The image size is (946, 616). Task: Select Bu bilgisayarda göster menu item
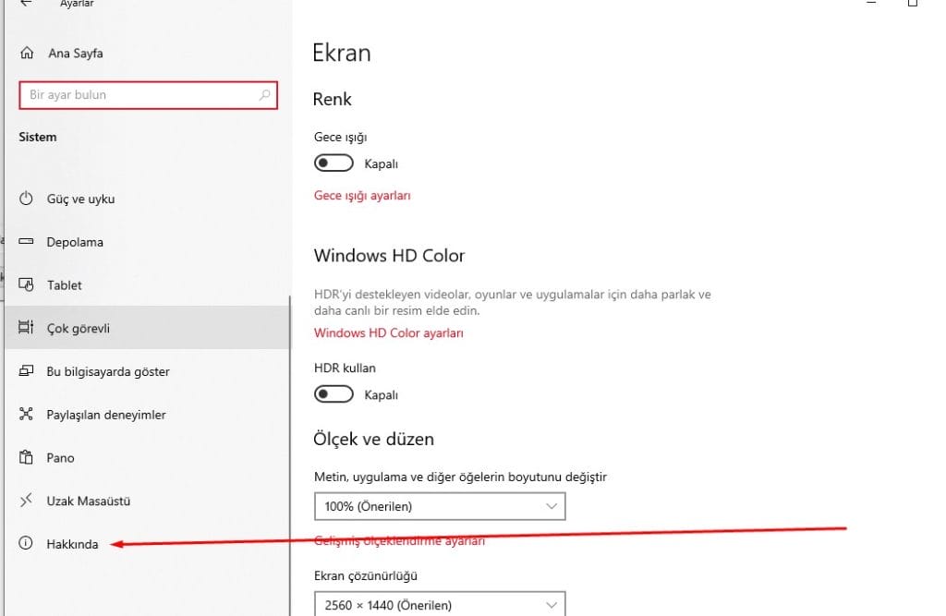point(107,371)
